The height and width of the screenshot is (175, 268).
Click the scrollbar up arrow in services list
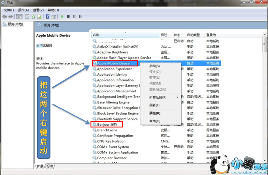pyautogui.click(x=265, y=35)
